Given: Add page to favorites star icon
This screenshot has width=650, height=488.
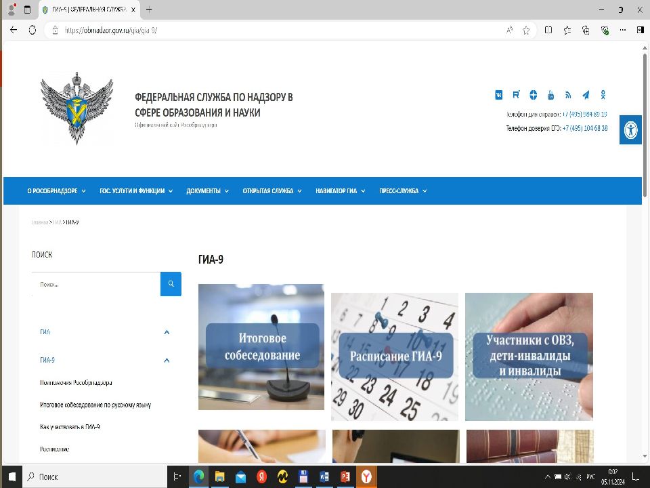Looking at the screenshot, I should 526,30.
